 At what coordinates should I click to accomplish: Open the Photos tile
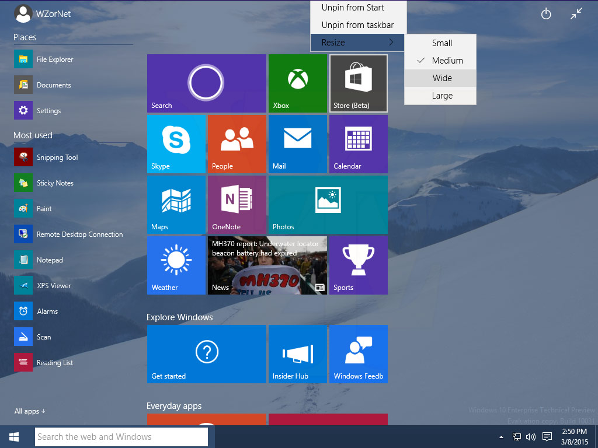coord(328,205)
